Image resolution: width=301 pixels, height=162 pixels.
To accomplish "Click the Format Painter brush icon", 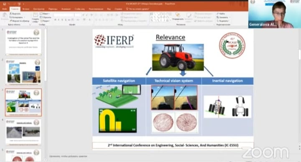I will [x=11, y=21].
